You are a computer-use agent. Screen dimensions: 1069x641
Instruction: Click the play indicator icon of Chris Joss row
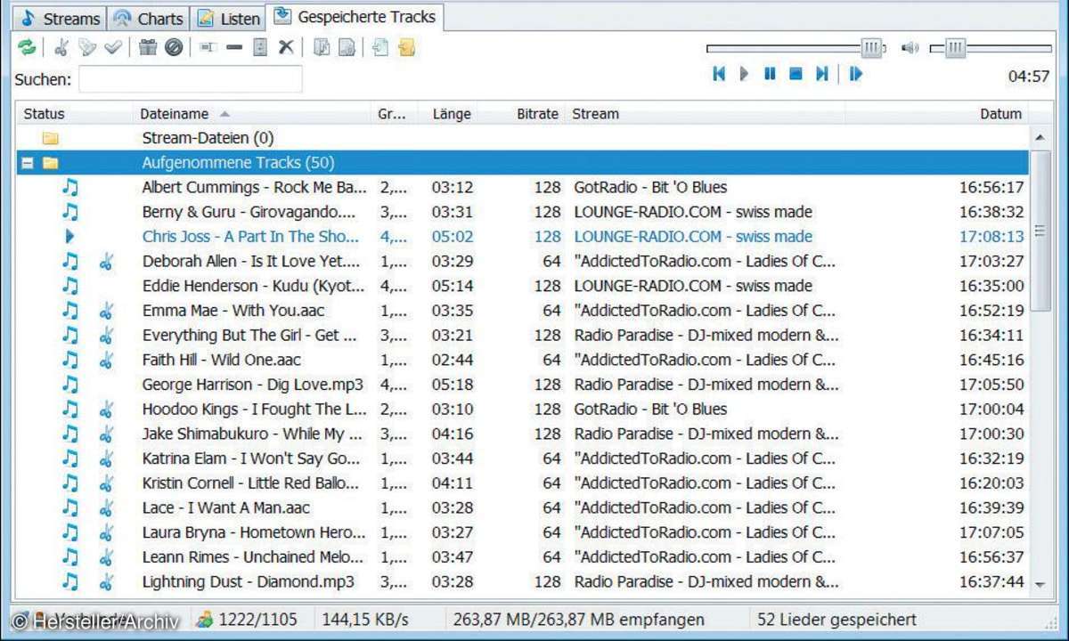[70, 237]
